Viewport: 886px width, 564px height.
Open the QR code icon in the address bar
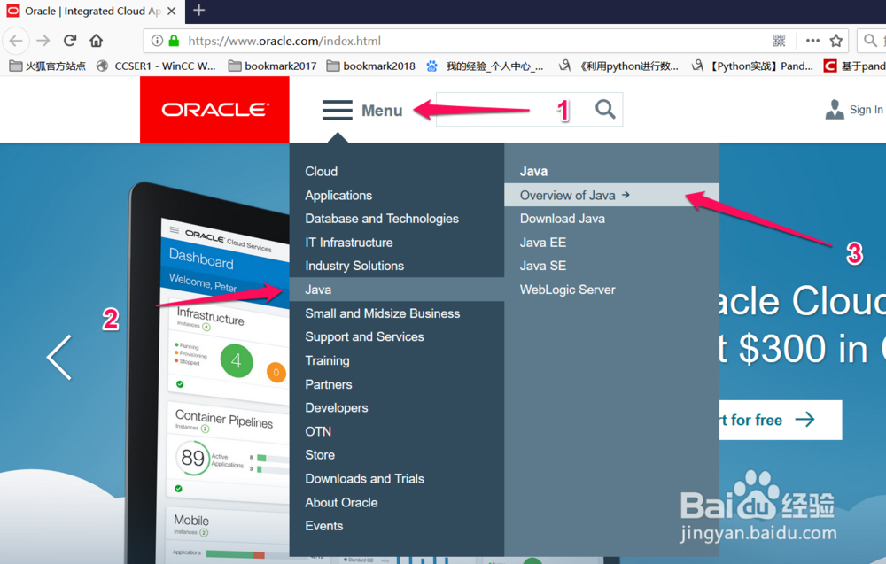pyautogui.click(x=779, y=41)
